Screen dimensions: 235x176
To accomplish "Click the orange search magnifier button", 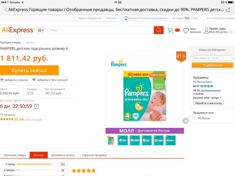I will pyautogui.click(x=159, y=30).
